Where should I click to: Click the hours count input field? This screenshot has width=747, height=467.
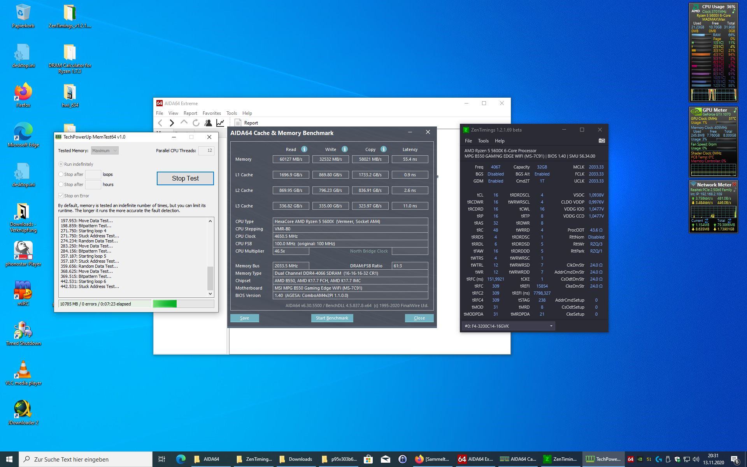pyautogui.click(x=93, y=184)
